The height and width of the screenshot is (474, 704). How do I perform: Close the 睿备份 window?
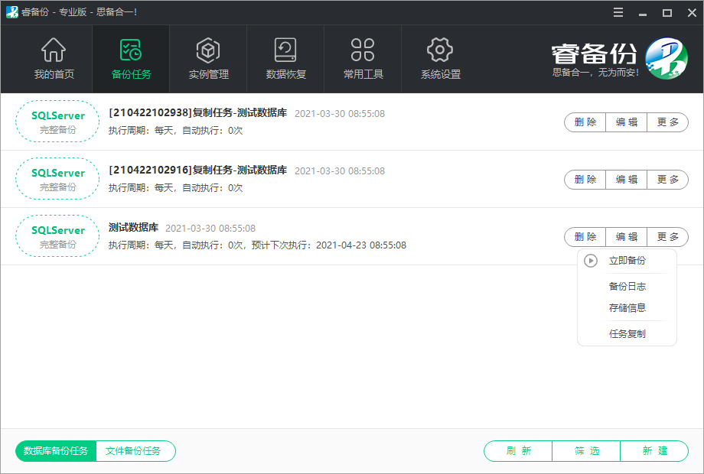click(x=692, y=12)
